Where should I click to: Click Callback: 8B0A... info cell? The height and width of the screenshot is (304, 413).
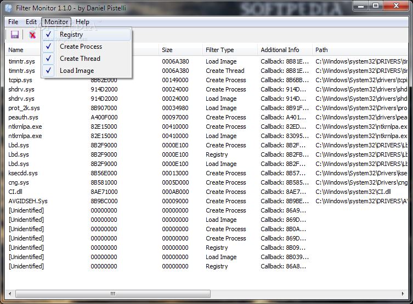click(284, 229)
